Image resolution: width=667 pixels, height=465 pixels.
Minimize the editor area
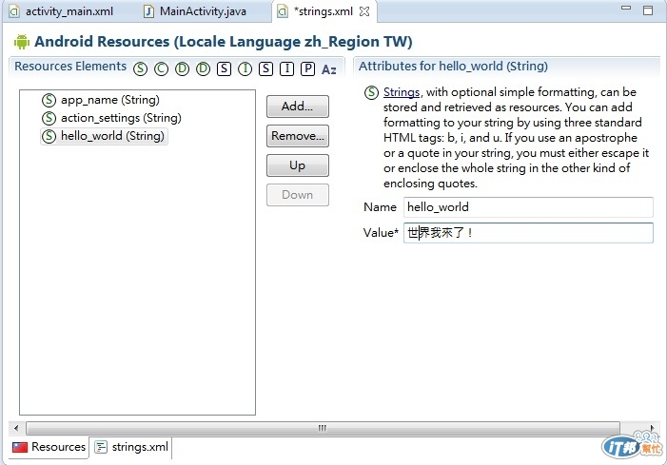pyautogui.click(x=626, y=8)
